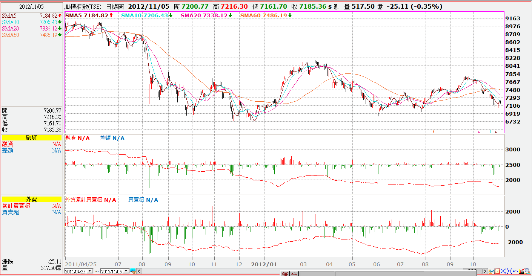The width and height of the screenshot is (532, 276).
Task: Click SMA10 7206.43 in the left panel
Action: tap(32, 22)
